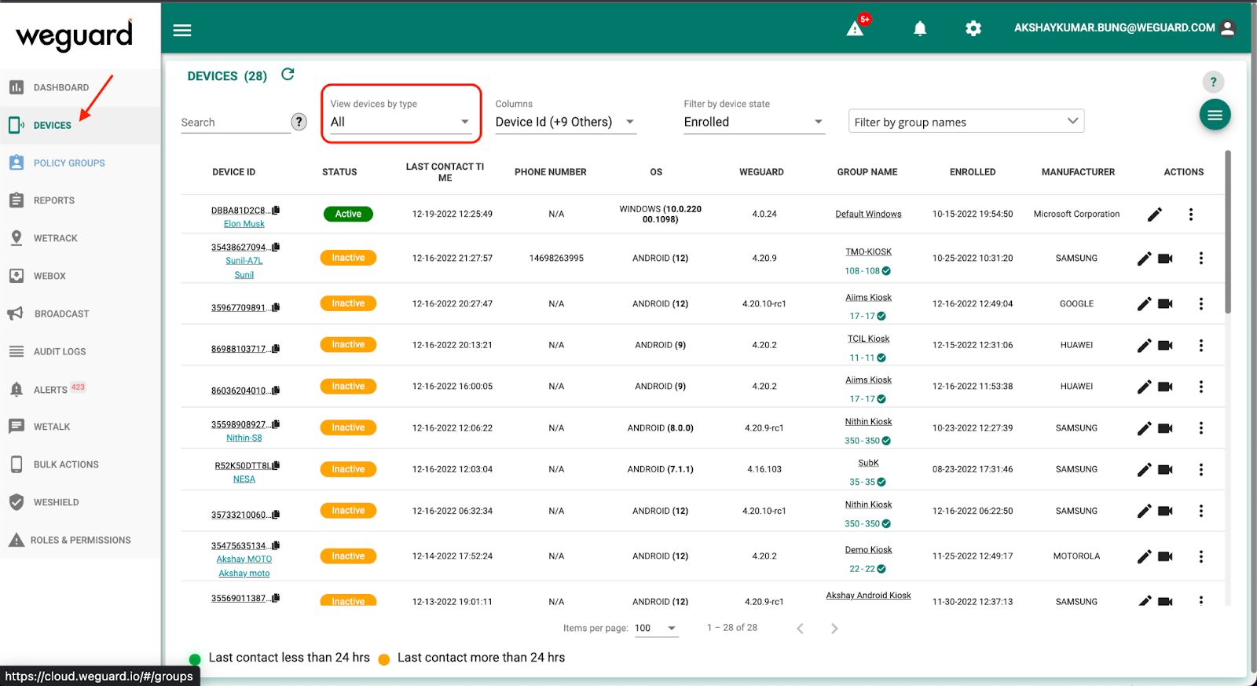Open Broadcast in sidebar
This screenshot has height=686, width=1257.
(61, 314)
